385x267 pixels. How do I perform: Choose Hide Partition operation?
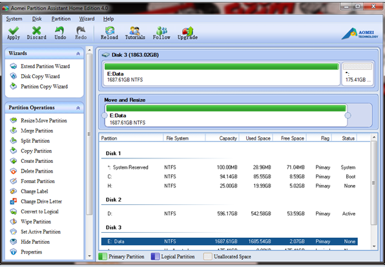tap(35, 242)
